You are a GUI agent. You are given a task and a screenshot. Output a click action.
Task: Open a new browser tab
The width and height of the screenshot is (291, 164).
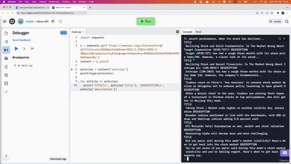(90, 8)
